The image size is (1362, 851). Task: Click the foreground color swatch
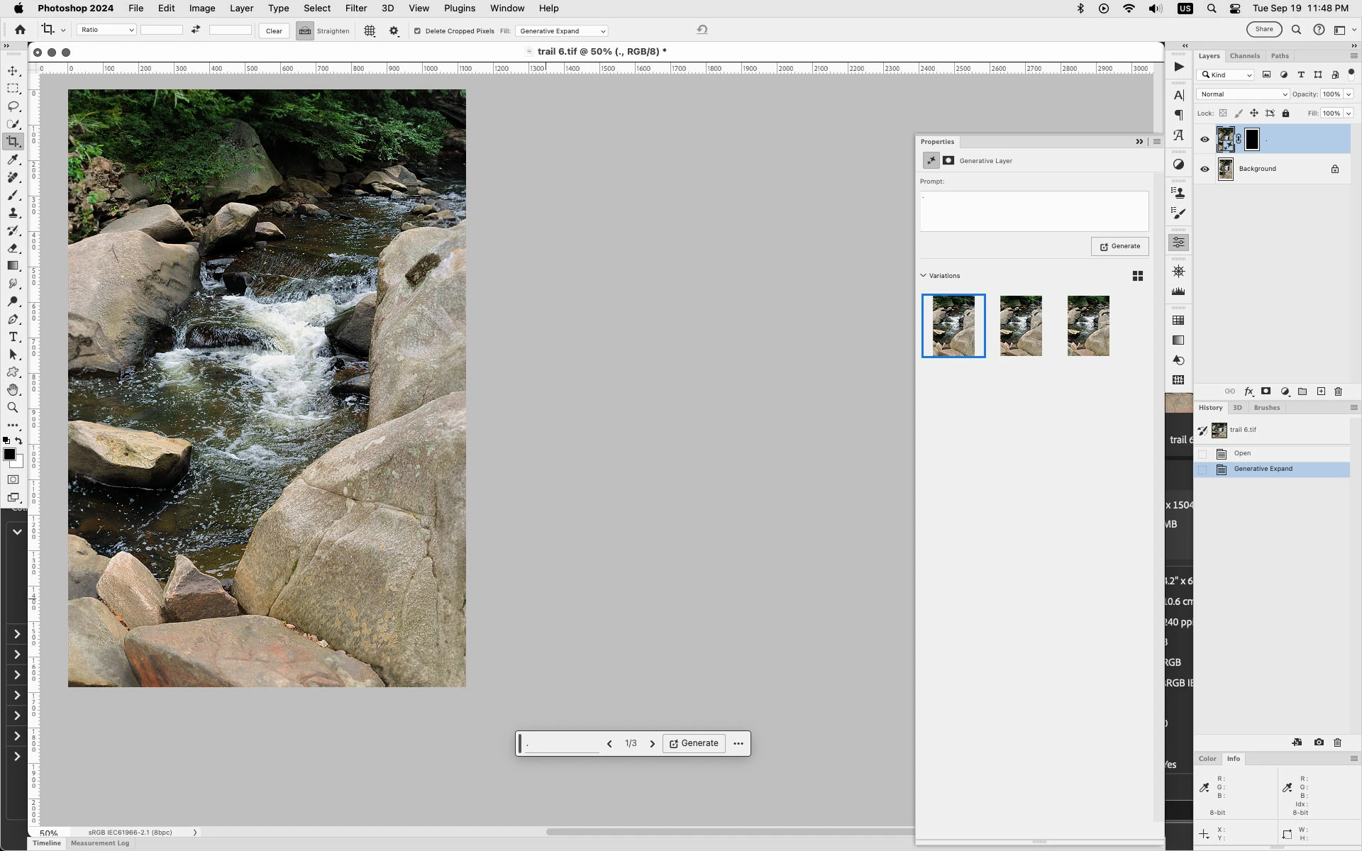pyautogui.click(x=9, y=455)
